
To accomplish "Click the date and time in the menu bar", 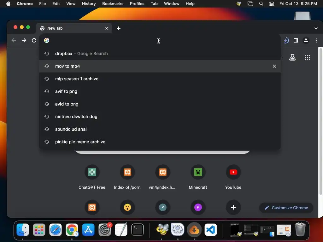I will (298, 4).
